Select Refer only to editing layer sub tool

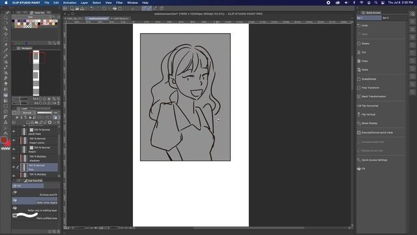coord(35,209)
